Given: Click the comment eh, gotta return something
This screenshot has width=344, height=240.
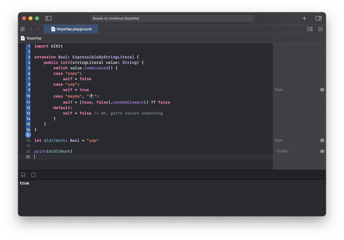Looking at the screenshot, I should [128, 113].
